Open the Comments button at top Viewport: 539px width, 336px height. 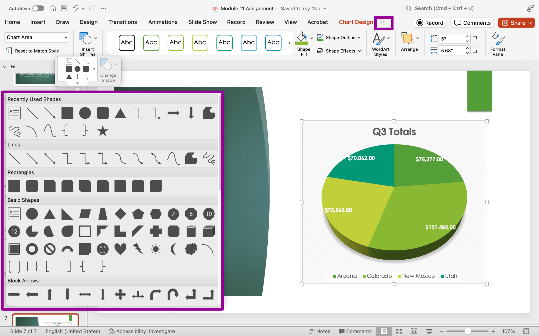click(472, 23)
